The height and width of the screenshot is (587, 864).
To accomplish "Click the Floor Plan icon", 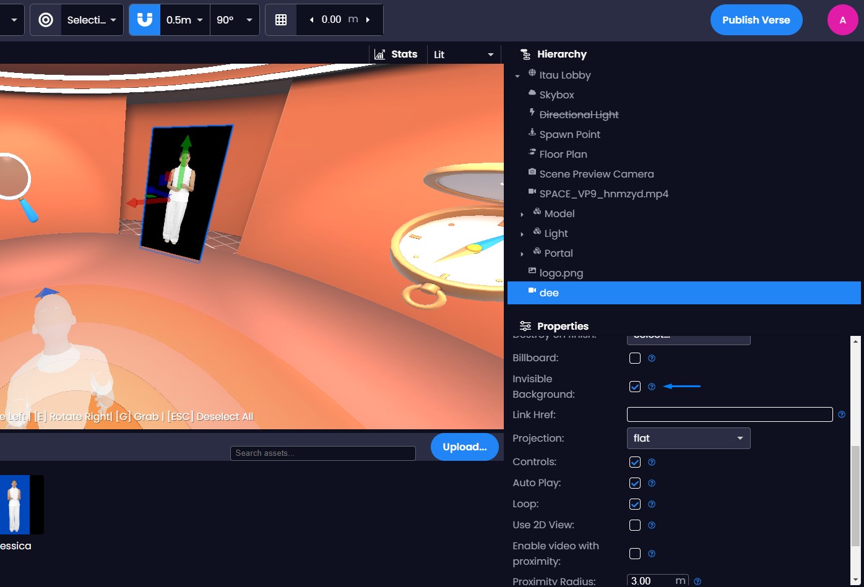I will 532,153.
